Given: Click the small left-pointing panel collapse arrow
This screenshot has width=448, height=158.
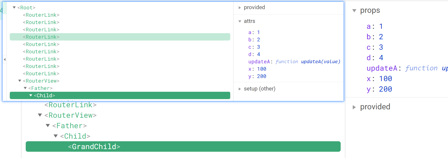Looking at the screenshot, I should [x=5, y=59].
